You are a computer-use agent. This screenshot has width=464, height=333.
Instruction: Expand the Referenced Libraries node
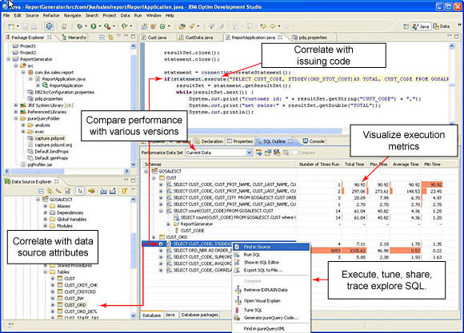(x=16, y=112)
